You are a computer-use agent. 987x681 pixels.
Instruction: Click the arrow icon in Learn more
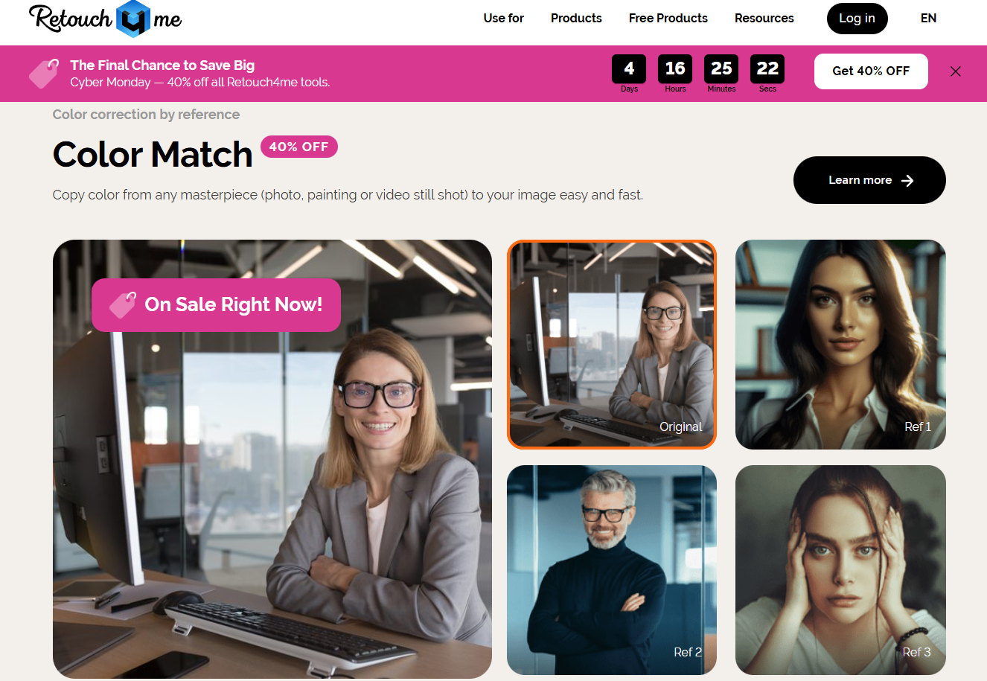click(x=907, y=181)
